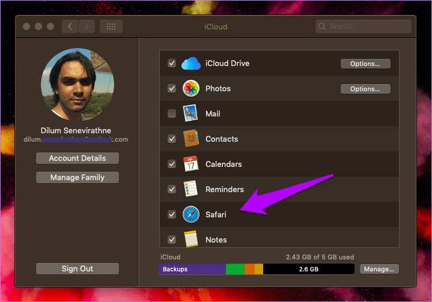Click the Mail stamp icon

pyautogui.click(x=190, y=113)
